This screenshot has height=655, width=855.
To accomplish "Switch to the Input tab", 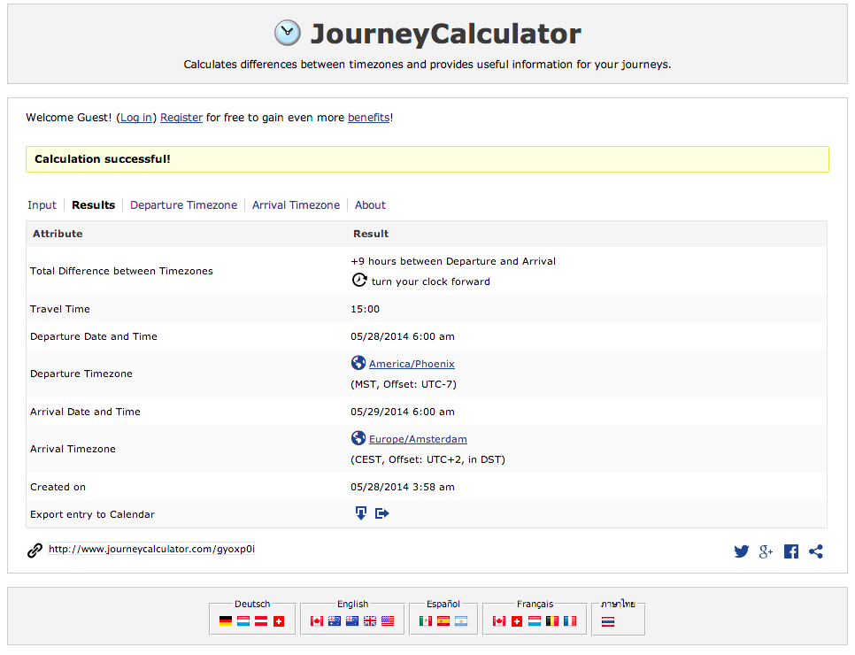I will click(42, 205).
